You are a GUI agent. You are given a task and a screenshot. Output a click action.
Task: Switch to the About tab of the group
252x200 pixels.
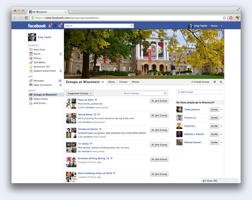[x=111, y=82]
